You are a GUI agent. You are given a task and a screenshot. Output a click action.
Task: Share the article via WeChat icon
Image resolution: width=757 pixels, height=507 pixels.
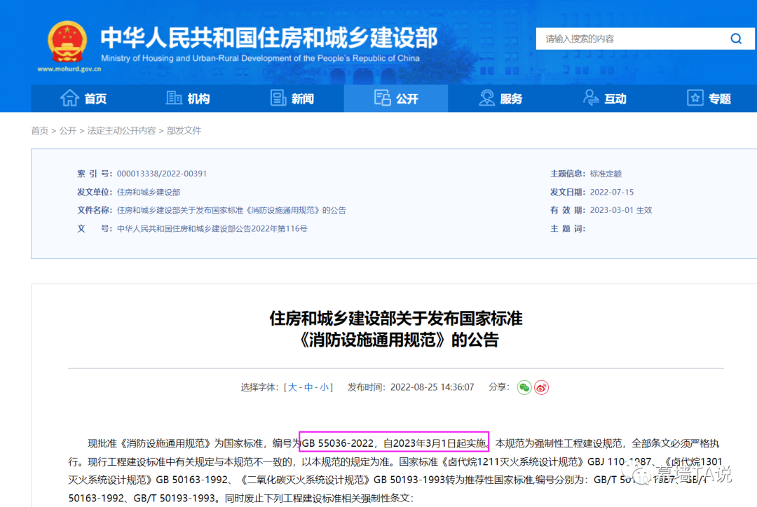524,387
